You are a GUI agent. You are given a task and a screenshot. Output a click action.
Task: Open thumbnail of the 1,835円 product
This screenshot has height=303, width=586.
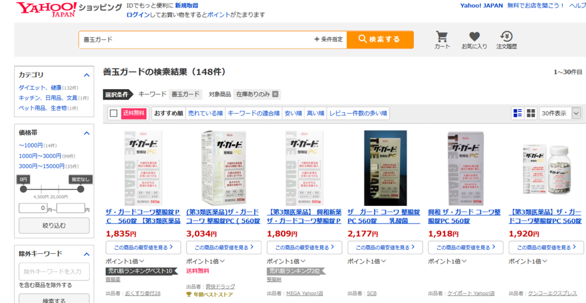143,168
